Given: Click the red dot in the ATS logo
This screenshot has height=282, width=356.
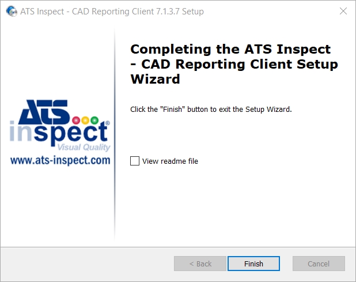Looking at the screenshot, I should (76, 120).
